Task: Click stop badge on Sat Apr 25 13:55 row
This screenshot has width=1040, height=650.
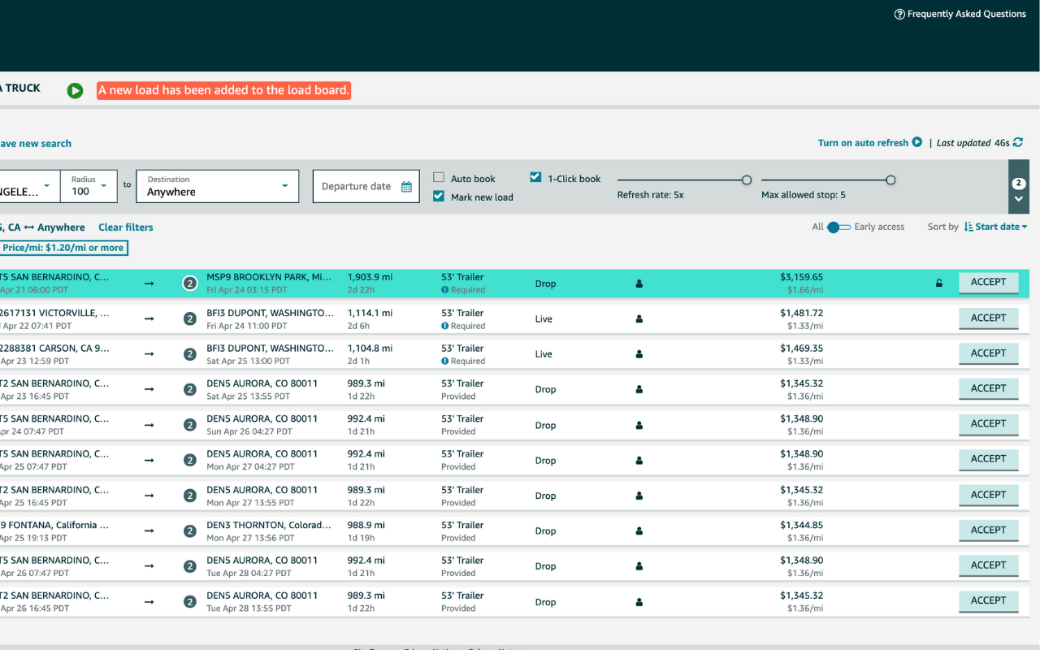Action: point(189,390)
